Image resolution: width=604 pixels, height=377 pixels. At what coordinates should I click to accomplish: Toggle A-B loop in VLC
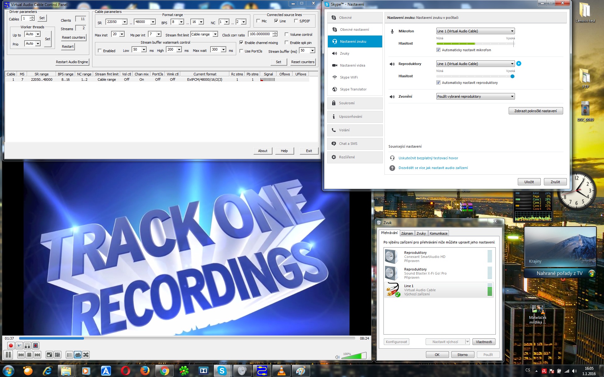(27, 346)
